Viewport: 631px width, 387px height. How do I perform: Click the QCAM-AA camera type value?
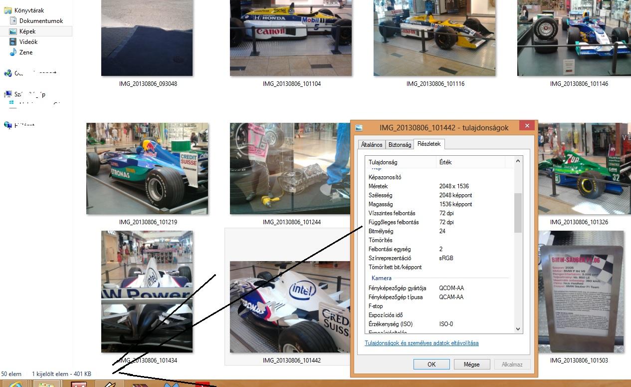(x=451, y=297)
